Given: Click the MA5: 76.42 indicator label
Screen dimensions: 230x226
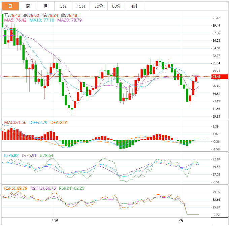Looking at the screenshot, I should [x=15, y=20].
